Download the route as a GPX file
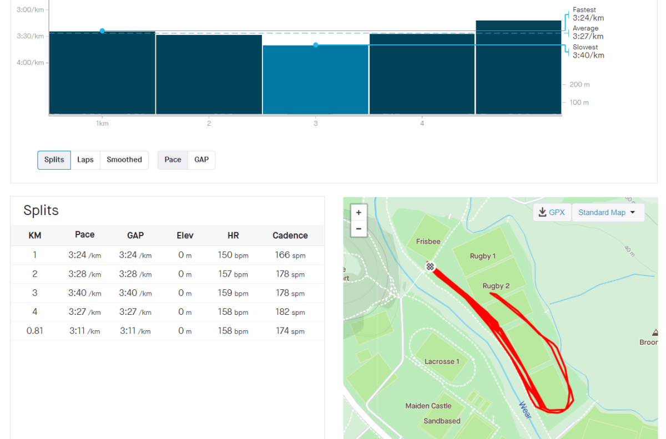 552,212
